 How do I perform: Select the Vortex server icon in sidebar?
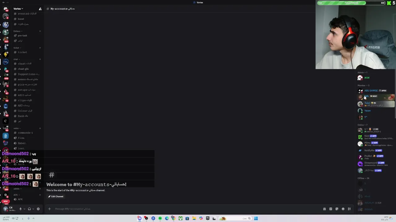(x=6, y=62)
